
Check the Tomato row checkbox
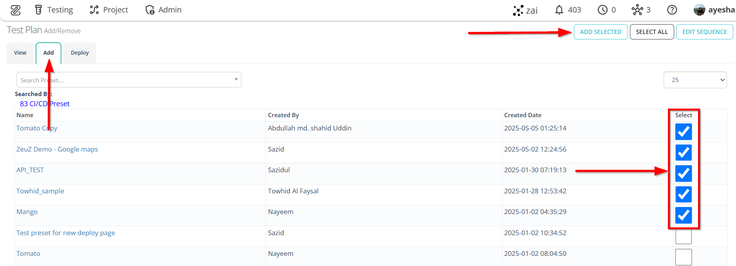click(x=684, y=257)
